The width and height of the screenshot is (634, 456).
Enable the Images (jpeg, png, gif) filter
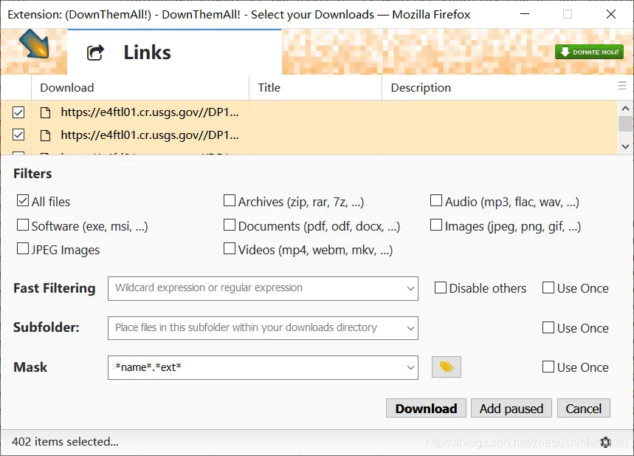(436, 225)
